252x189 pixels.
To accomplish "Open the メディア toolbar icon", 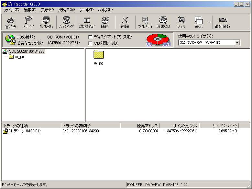I will 28,22.
